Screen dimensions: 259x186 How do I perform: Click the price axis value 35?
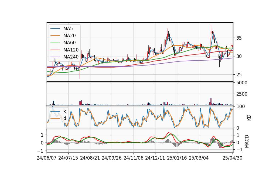point(239,38)
